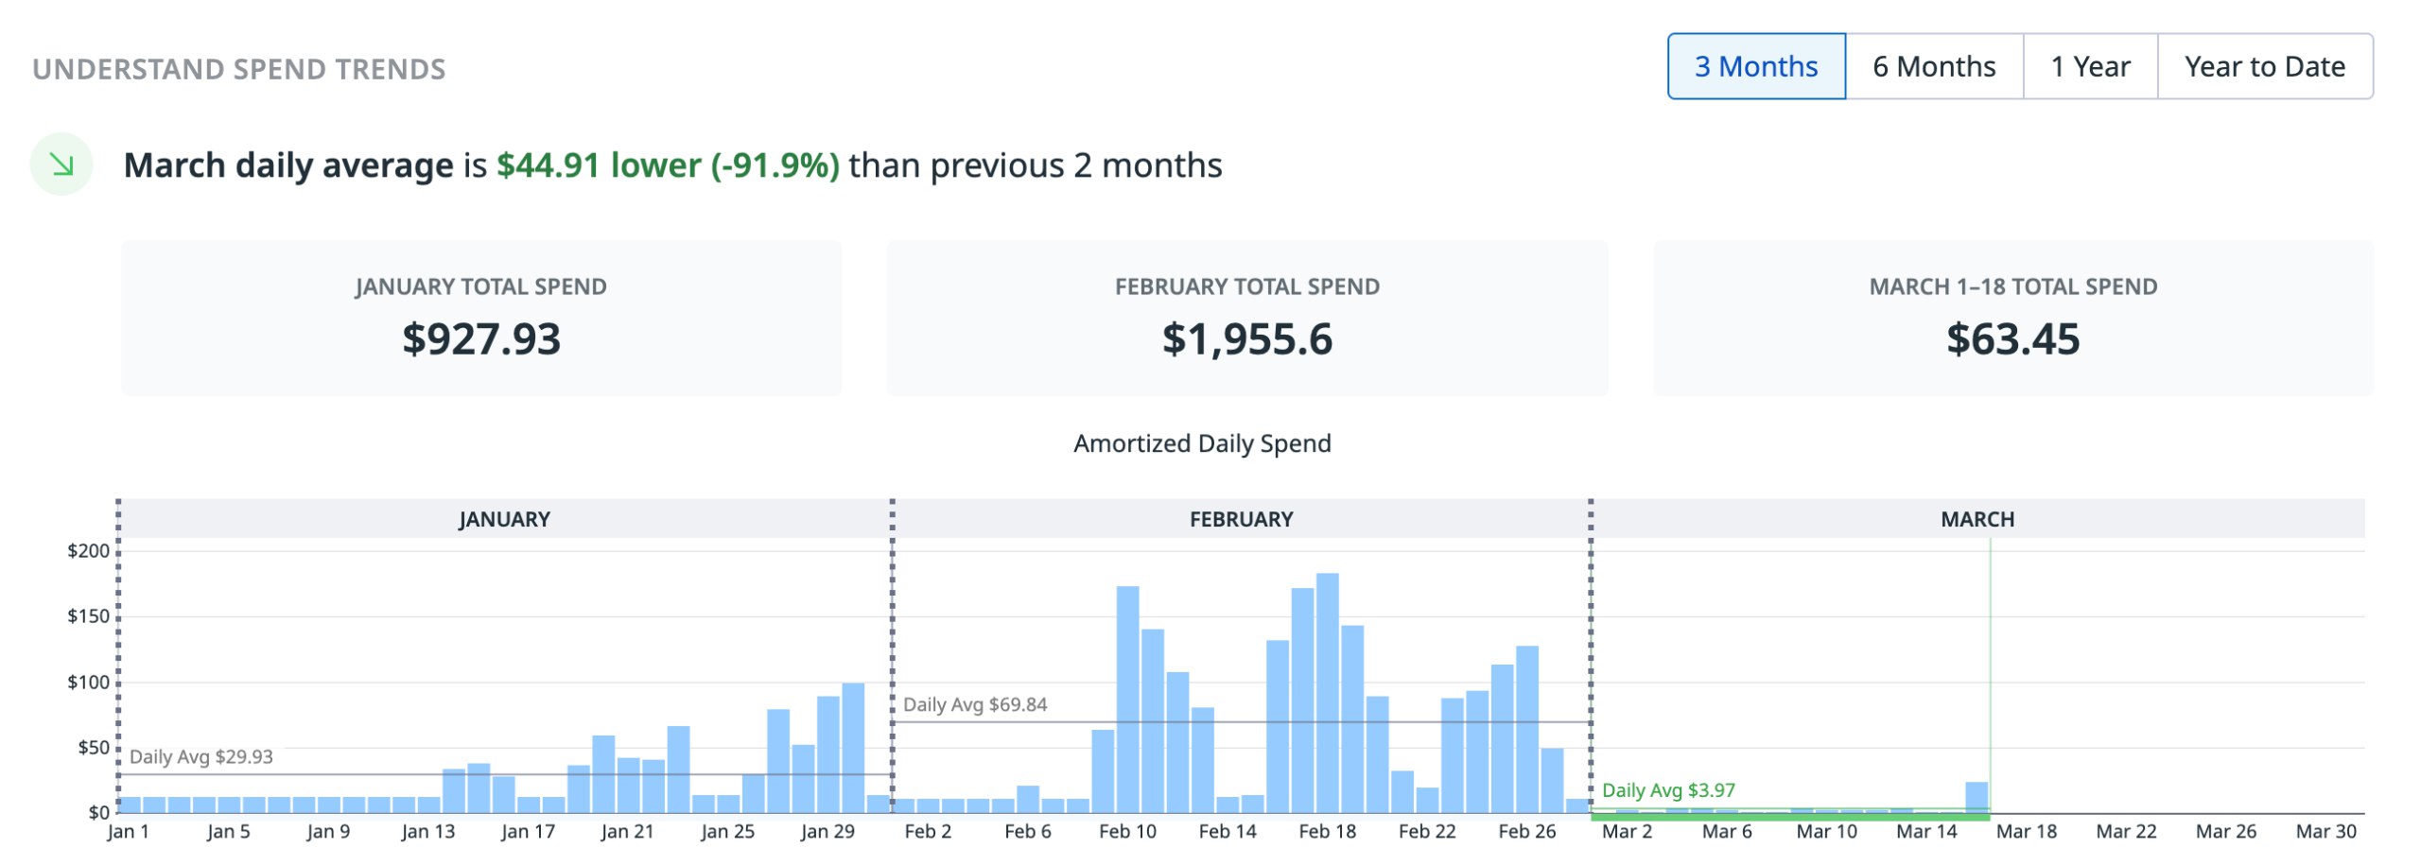
Task: Click the January bar at Jan 30
Action: (852, 747)
